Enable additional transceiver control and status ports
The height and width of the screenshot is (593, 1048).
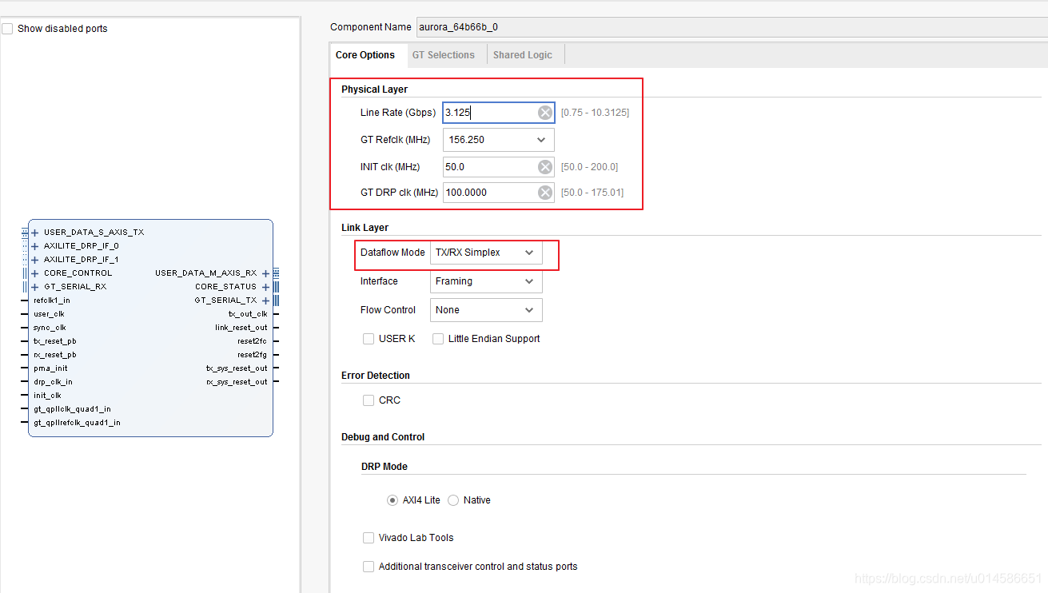pos(369,567)
